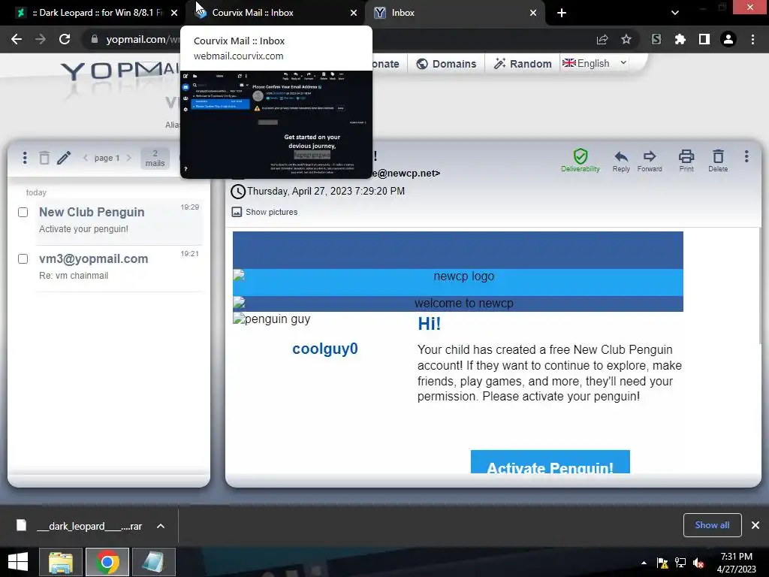Delete selected mails with trash icon

pos(44,158)
